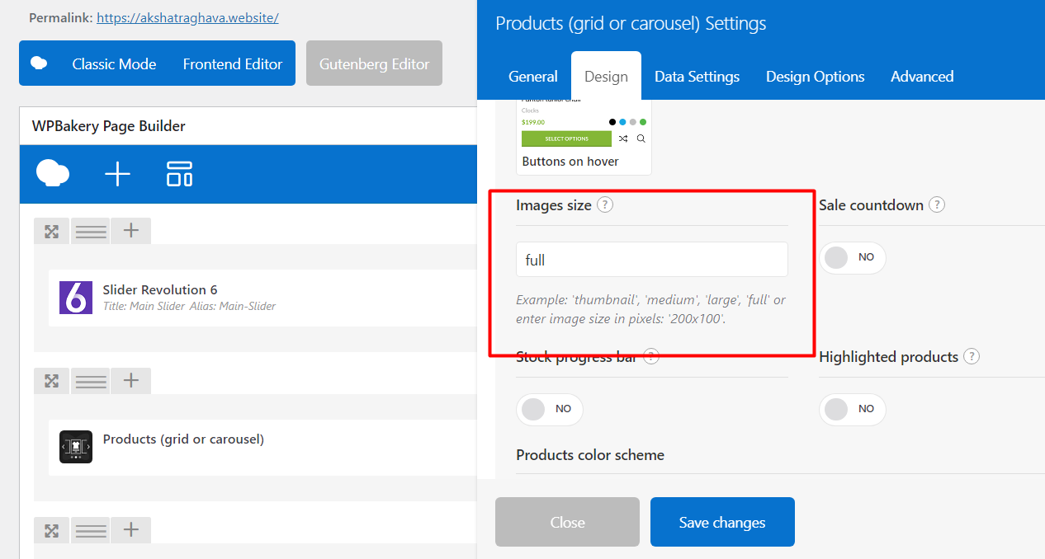Click the Images size input field
Image resolution: width=1045 pixels, height=559 pixels.
(652, 260)
